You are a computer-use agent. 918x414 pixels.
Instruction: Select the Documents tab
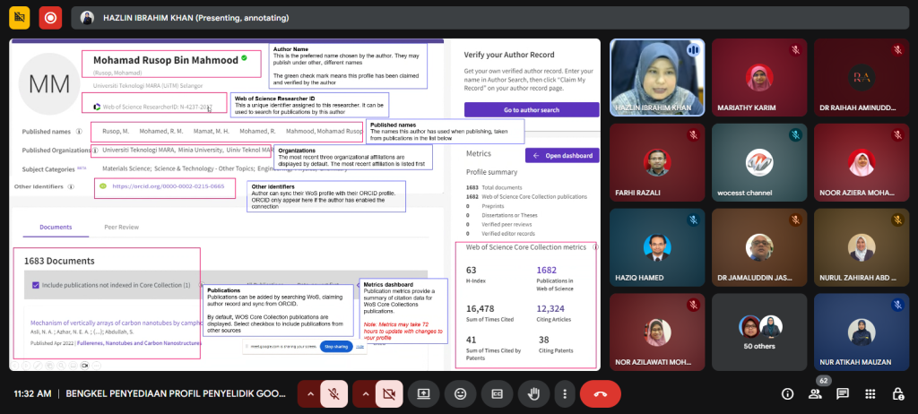tap(56, 228)
